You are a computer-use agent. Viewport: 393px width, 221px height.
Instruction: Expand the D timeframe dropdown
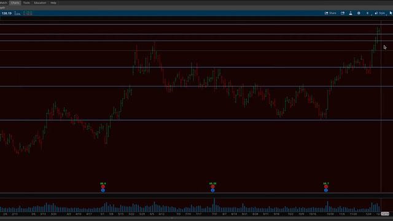pyautogui.click(x=368, y=14)
